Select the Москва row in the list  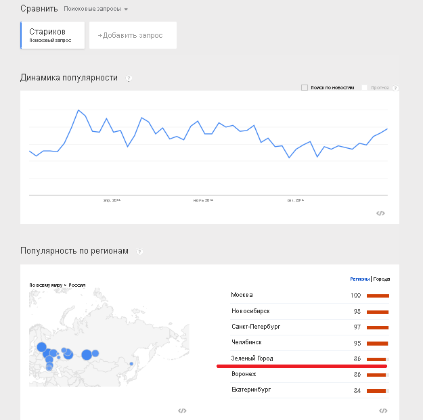click(x=242, y=295)
